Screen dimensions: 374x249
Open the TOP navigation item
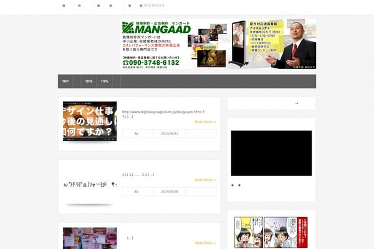click(x=65, y=82)
